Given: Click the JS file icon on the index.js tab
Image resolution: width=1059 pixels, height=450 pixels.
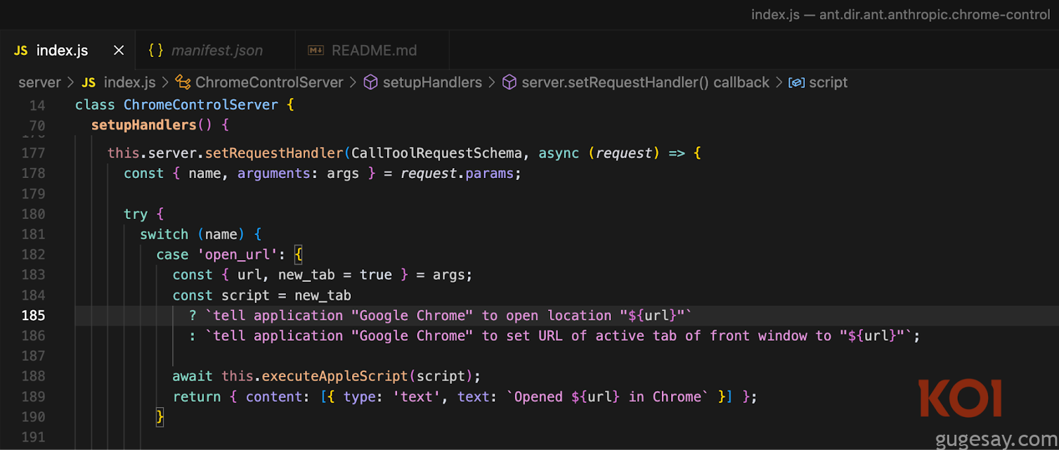Looking at the screenshot, I should (21, 51).
